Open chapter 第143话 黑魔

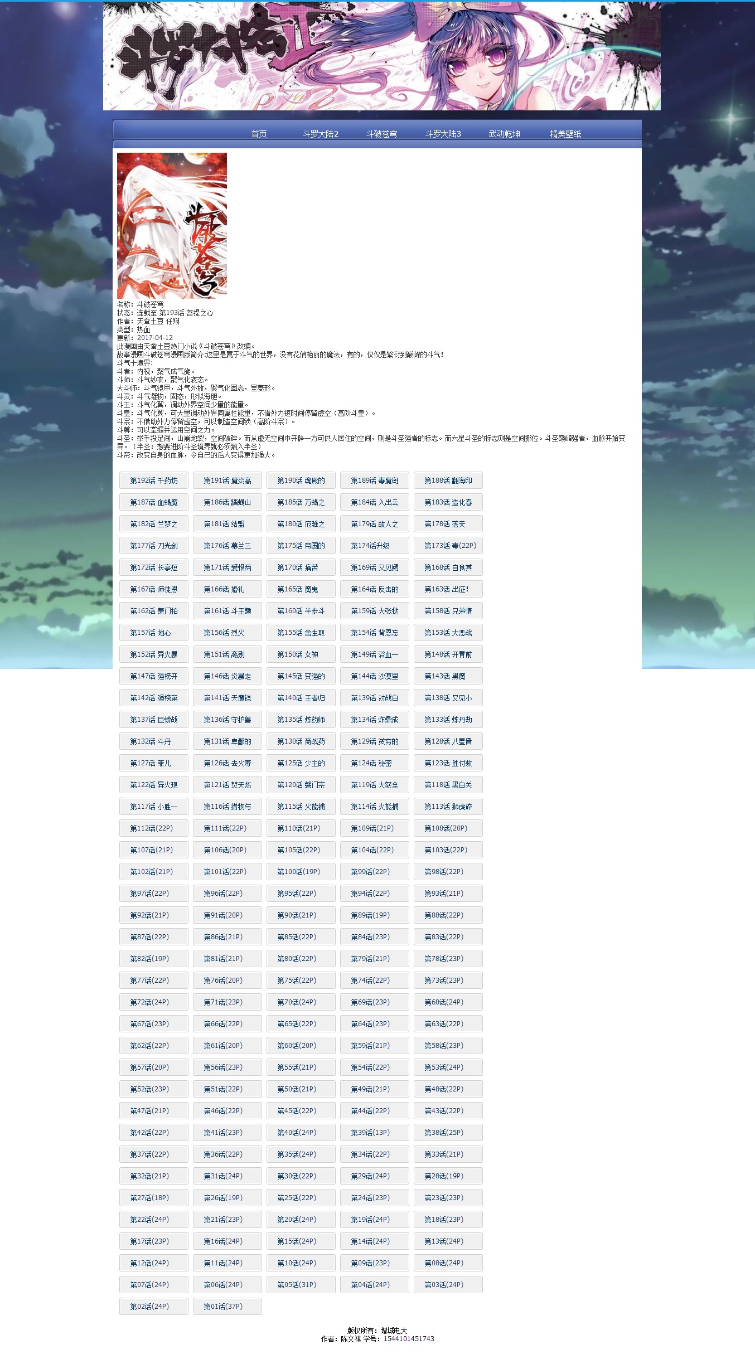coord(448,676)
